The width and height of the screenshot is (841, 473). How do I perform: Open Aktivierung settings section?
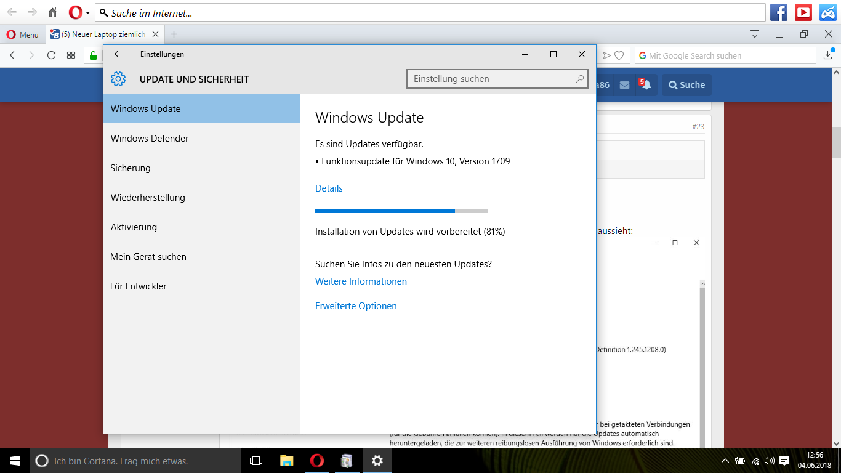pyautogui.click(x=202, y=227)
